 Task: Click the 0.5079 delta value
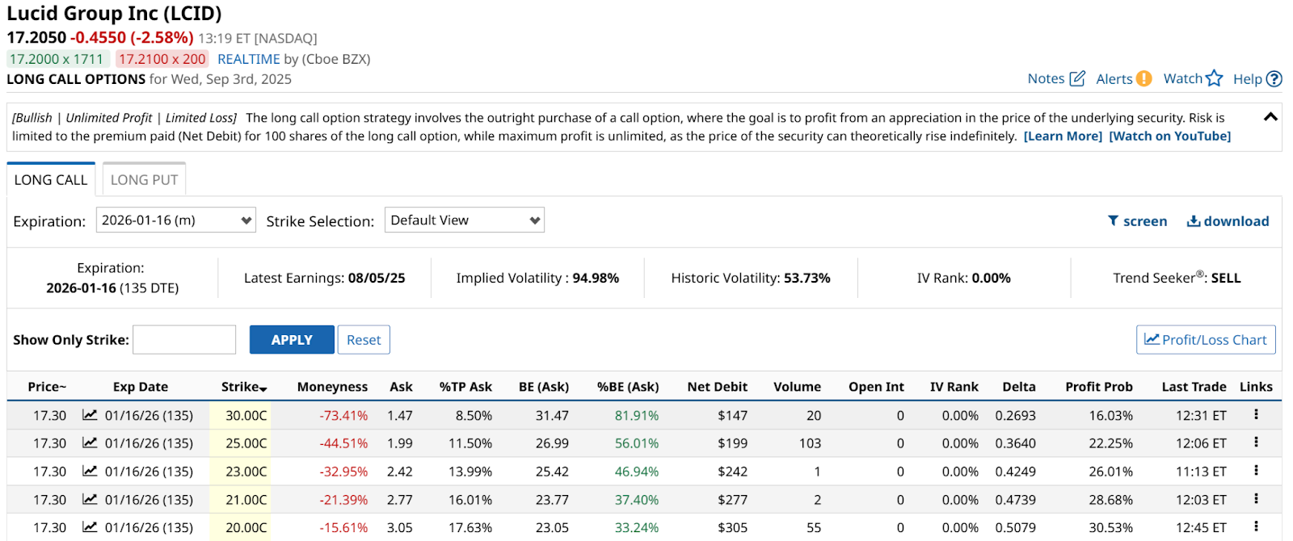tap(1015, 527)
